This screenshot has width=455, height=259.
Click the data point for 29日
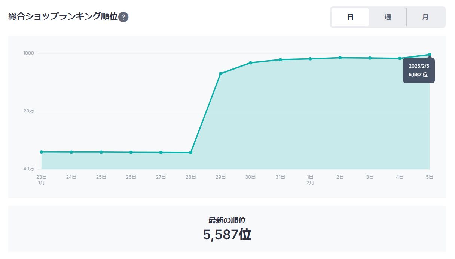point(221,74)
